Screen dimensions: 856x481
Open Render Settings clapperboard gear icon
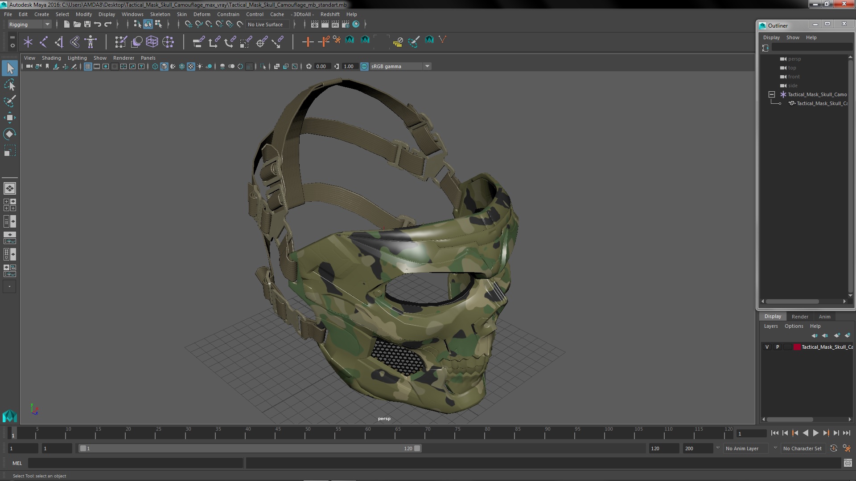(346, 24)
